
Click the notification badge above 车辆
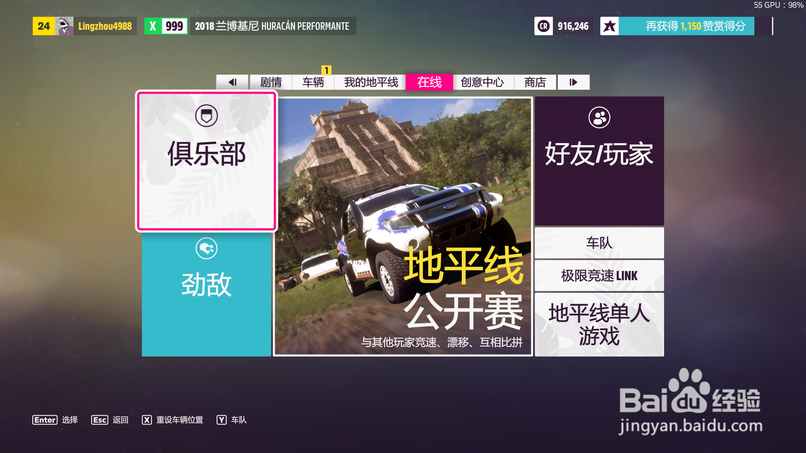(x=326, y=70)
